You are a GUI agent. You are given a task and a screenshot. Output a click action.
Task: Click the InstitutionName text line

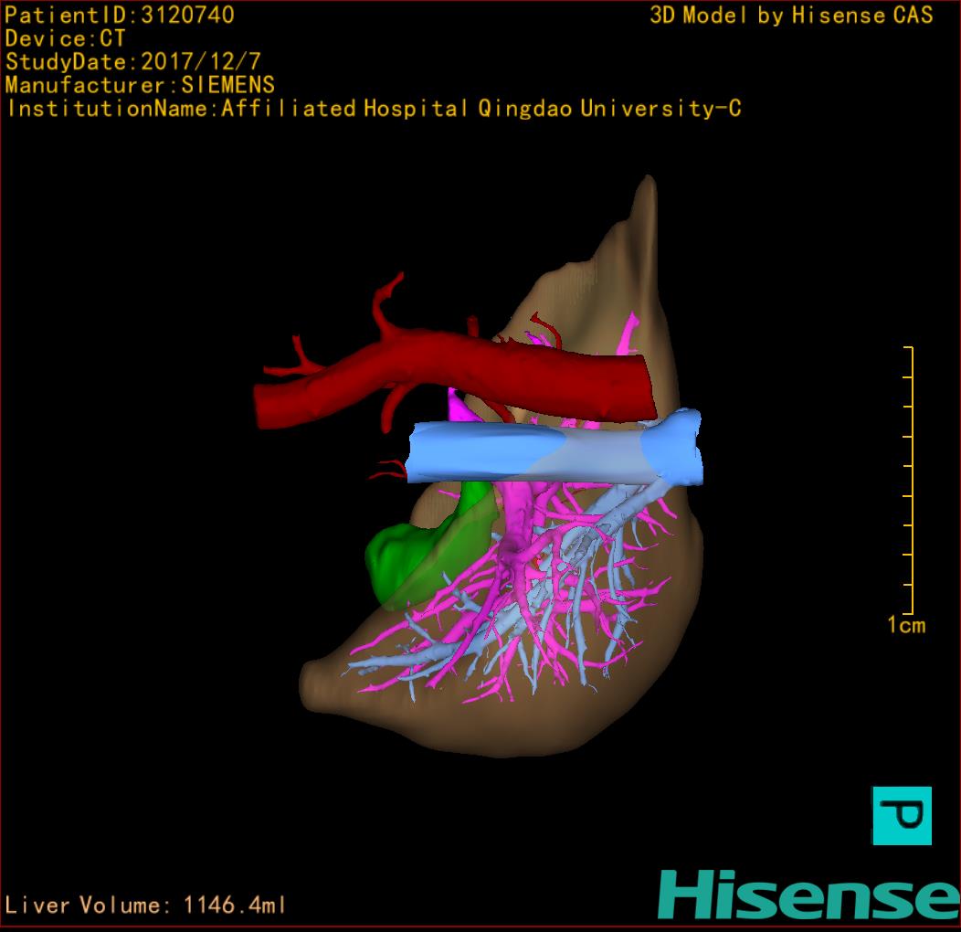point(374,109)
